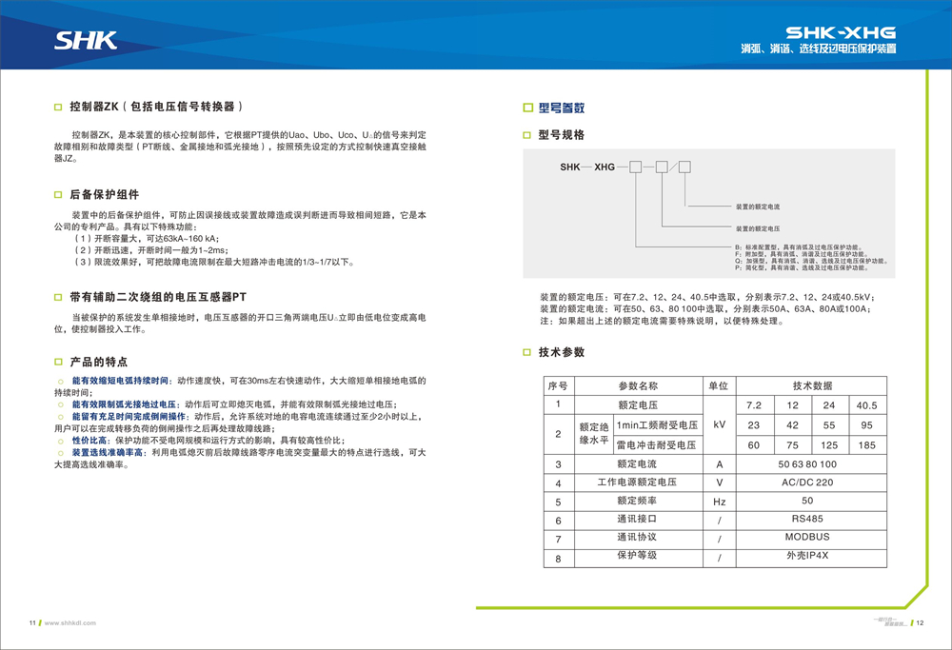This screenshot has width=952, height=650.
Task: Click the model code text SHK—XHG
Action: tap(587, 167)
